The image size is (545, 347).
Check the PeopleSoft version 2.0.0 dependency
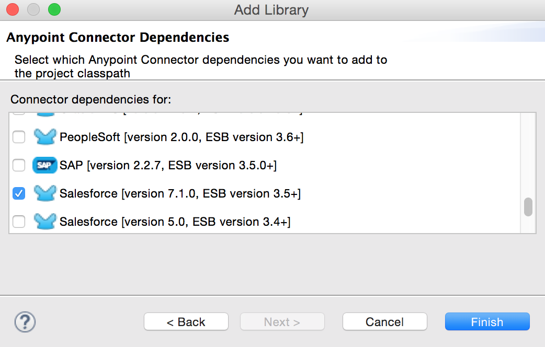(19, 137)
